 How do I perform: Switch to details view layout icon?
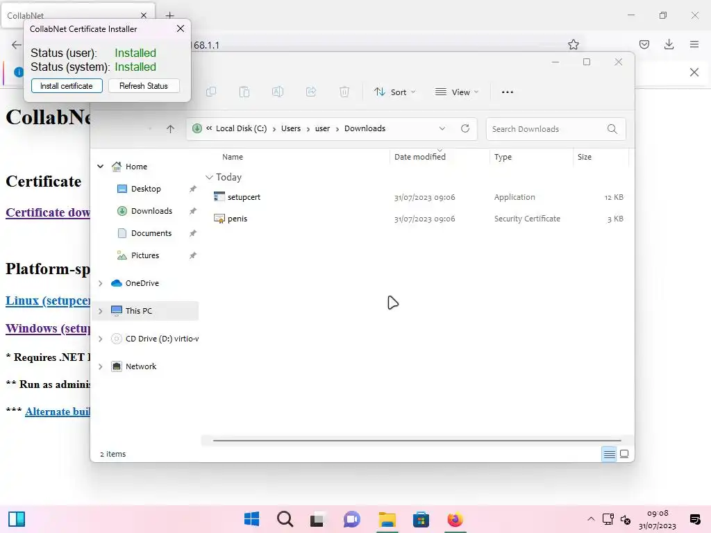click(x=609, y=454)
